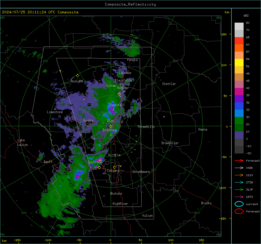
Task: Select the orange 111V arrow legend icon
Action: coord(239,175)
